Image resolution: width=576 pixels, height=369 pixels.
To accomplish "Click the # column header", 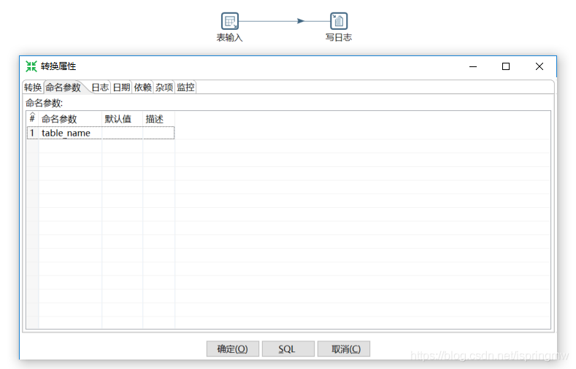I will coord(32,118).
